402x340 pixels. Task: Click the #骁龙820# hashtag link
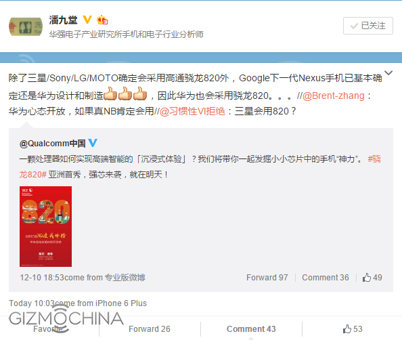coord(374,159)
